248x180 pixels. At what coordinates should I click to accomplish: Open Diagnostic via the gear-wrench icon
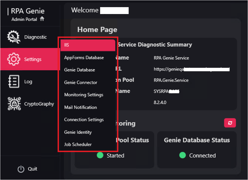(x=13, y=37)
